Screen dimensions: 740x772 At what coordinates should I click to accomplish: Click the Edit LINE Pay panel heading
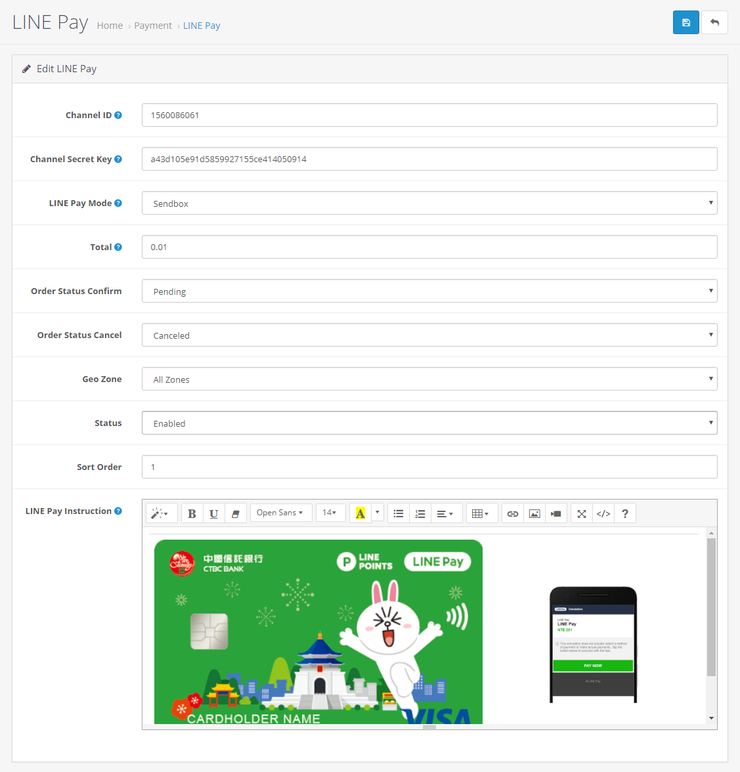(x=66, y=69)
